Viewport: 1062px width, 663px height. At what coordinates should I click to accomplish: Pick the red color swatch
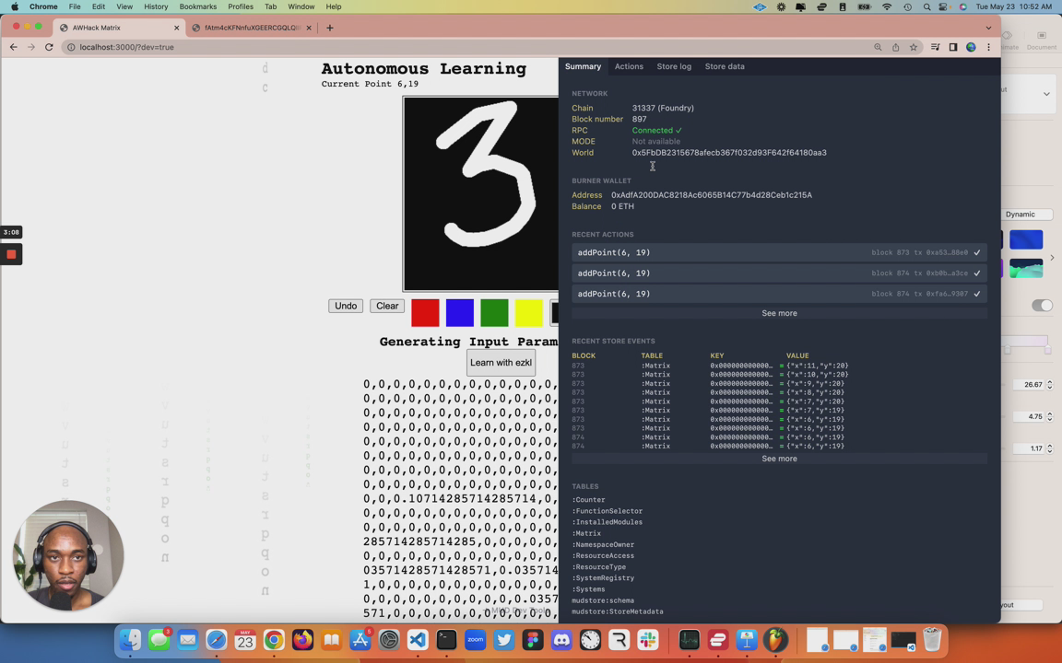[425, 313]
